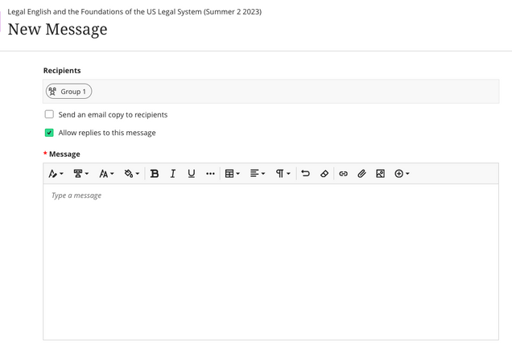Viewport: 512px width, 346px height.
Task: Click the underline button
Action: pos(191,174)
